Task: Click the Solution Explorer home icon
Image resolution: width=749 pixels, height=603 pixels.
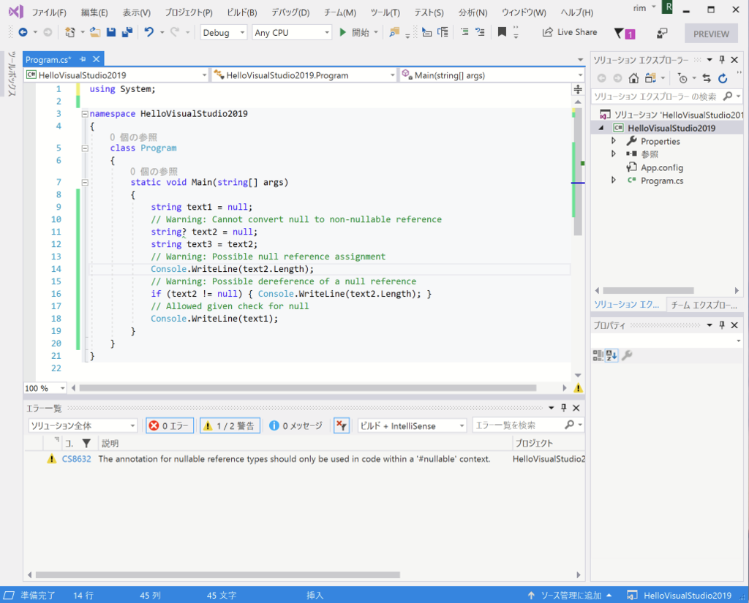Action: (633, 78)
